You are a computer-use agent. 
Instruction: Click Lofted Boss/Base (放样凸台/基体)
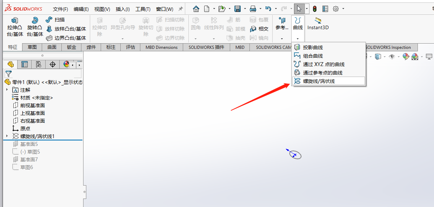66,29
